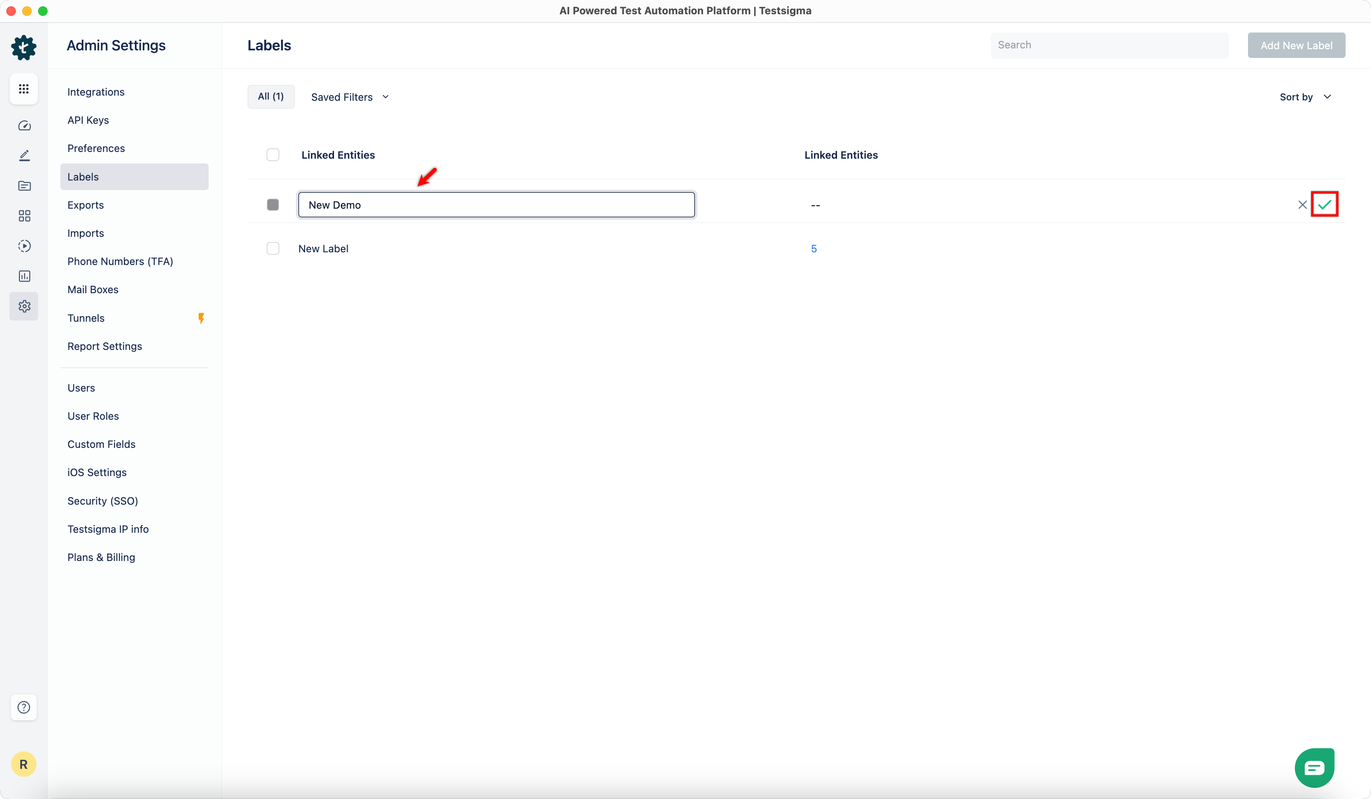Select the All (1) filter tab
Viewport: 1371px width, 799px height.
(x=271, y=96)
